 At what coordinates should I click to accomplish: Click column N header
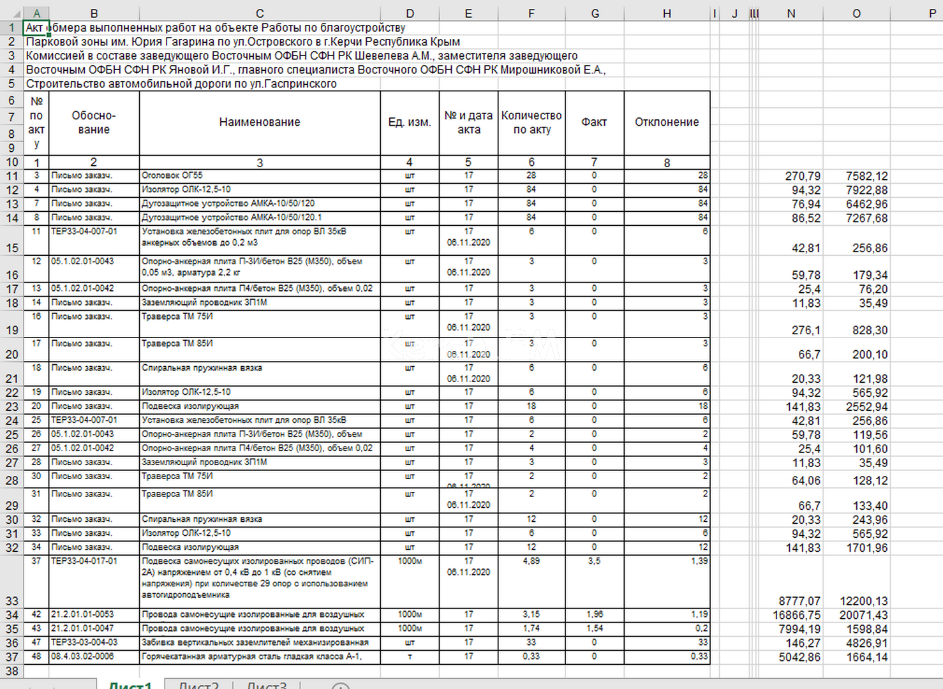[791, 13]
